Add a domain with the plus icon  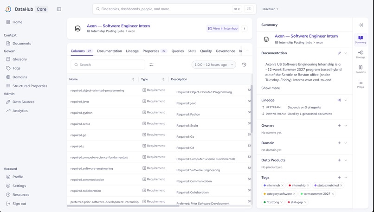(339, 143)
